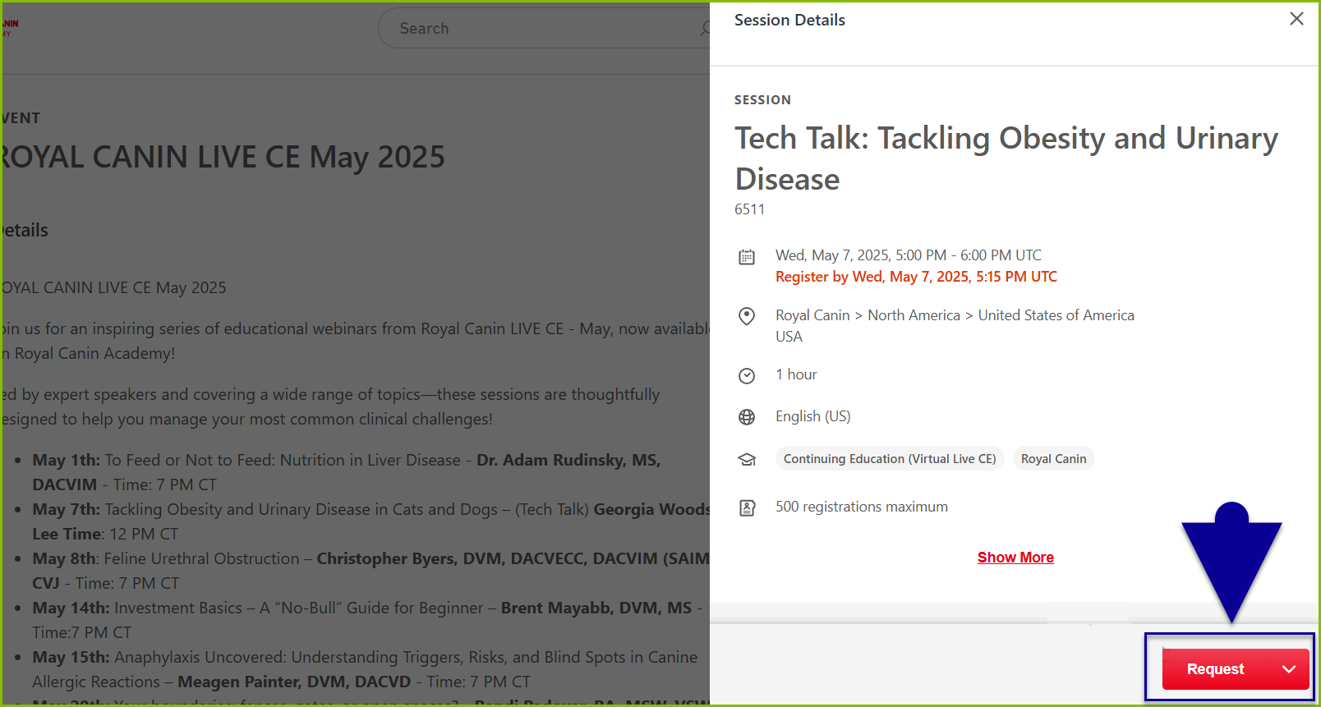Click the English (US) language text

813,416
